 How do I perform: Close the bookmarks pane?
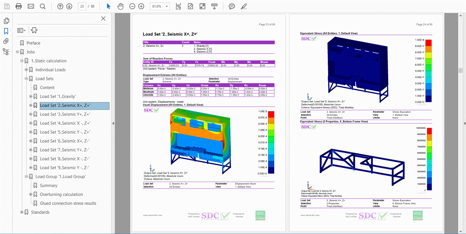click(x=103, y=18)
